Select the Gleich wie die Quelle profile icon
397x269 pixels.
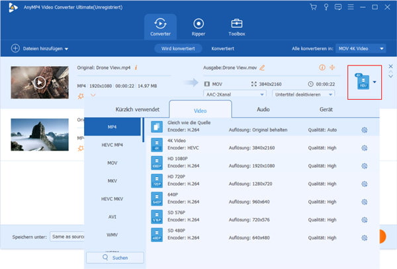[157, 126]
